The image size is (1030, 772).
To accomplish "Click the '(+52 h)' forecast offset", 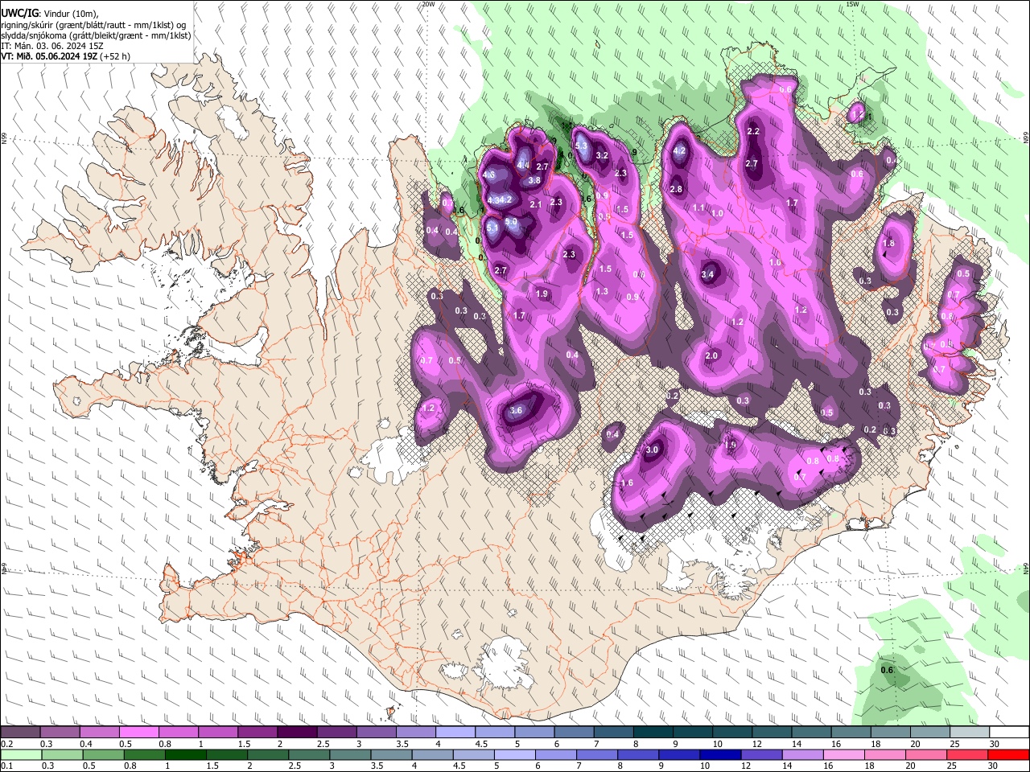I will (x=117, y=56).
